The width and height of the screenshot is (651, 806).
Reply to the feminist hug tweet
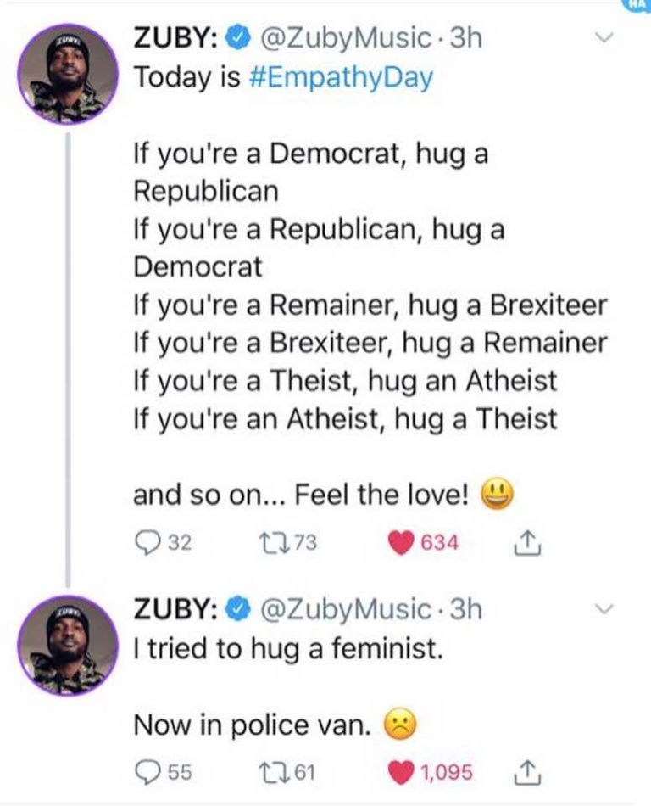click(x=146, y=773)
